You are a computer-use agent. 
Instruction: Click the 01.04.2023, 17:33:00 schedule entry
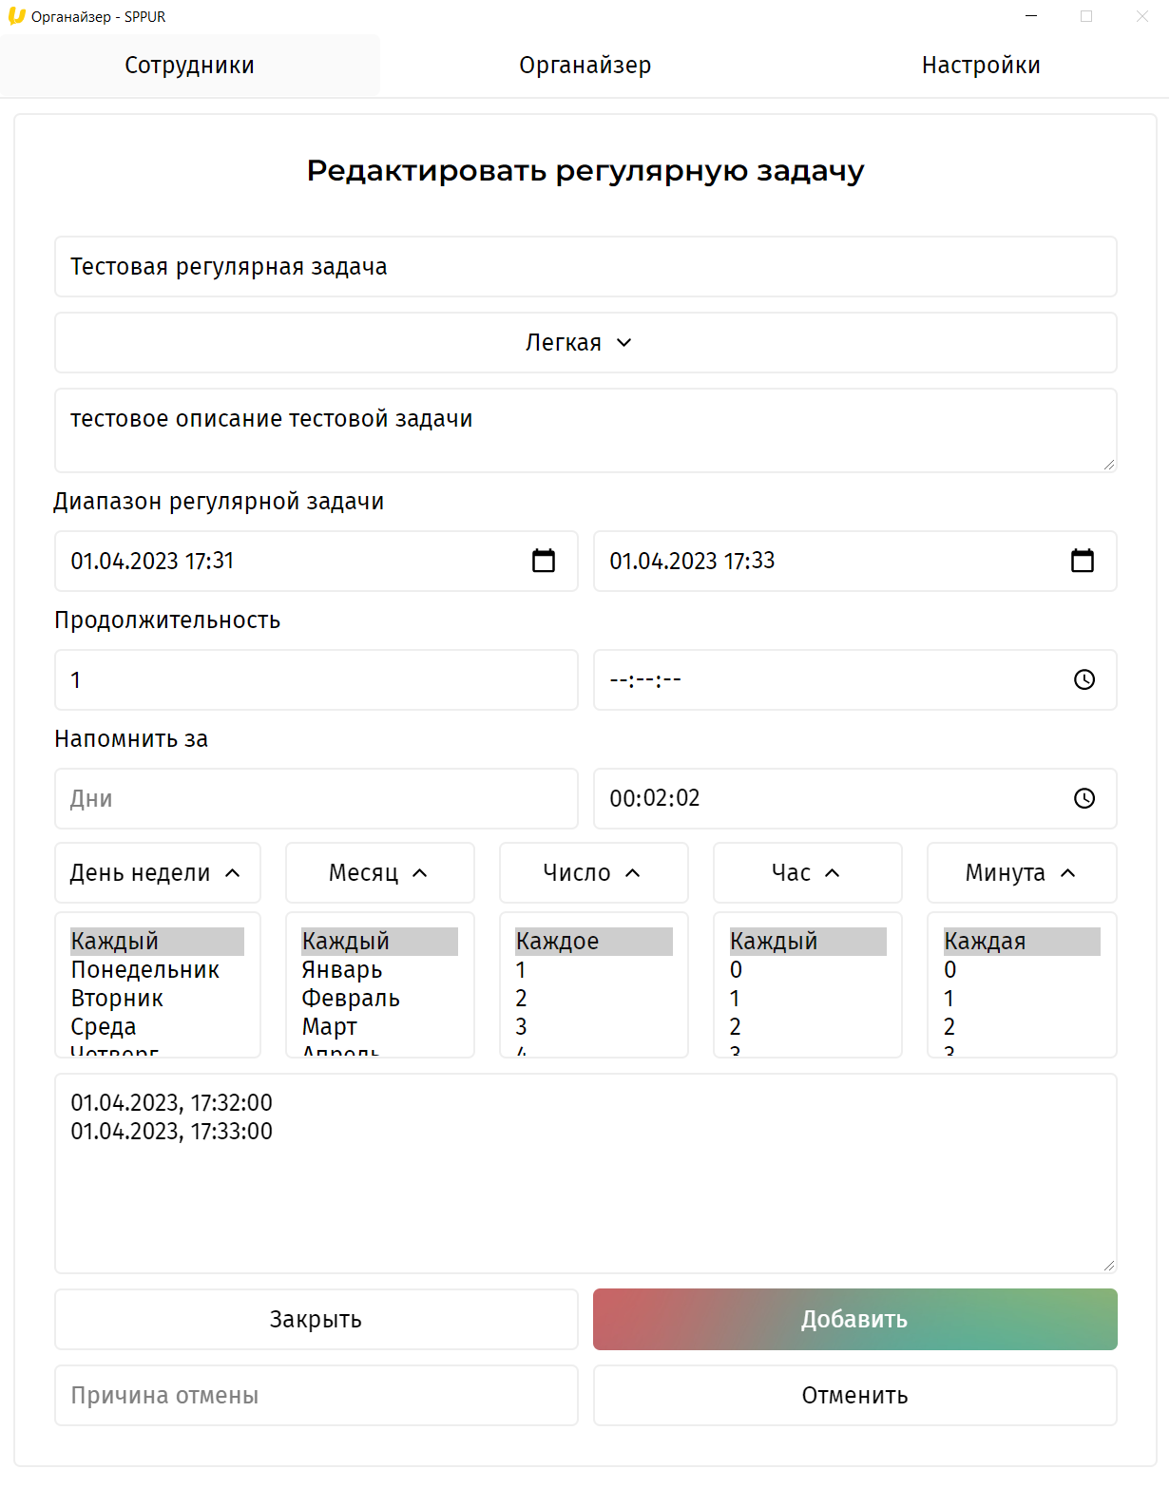(x=172, y=1132)
